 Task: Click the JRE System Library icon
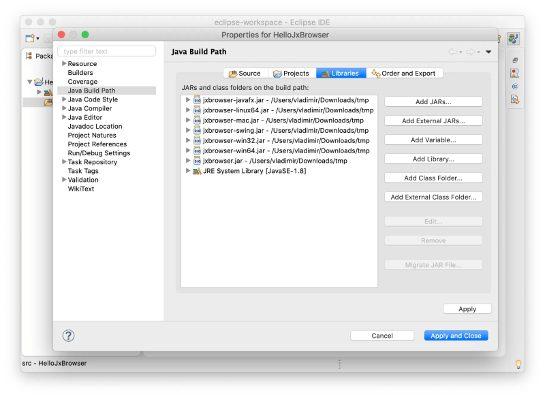[x=197, y=171]
